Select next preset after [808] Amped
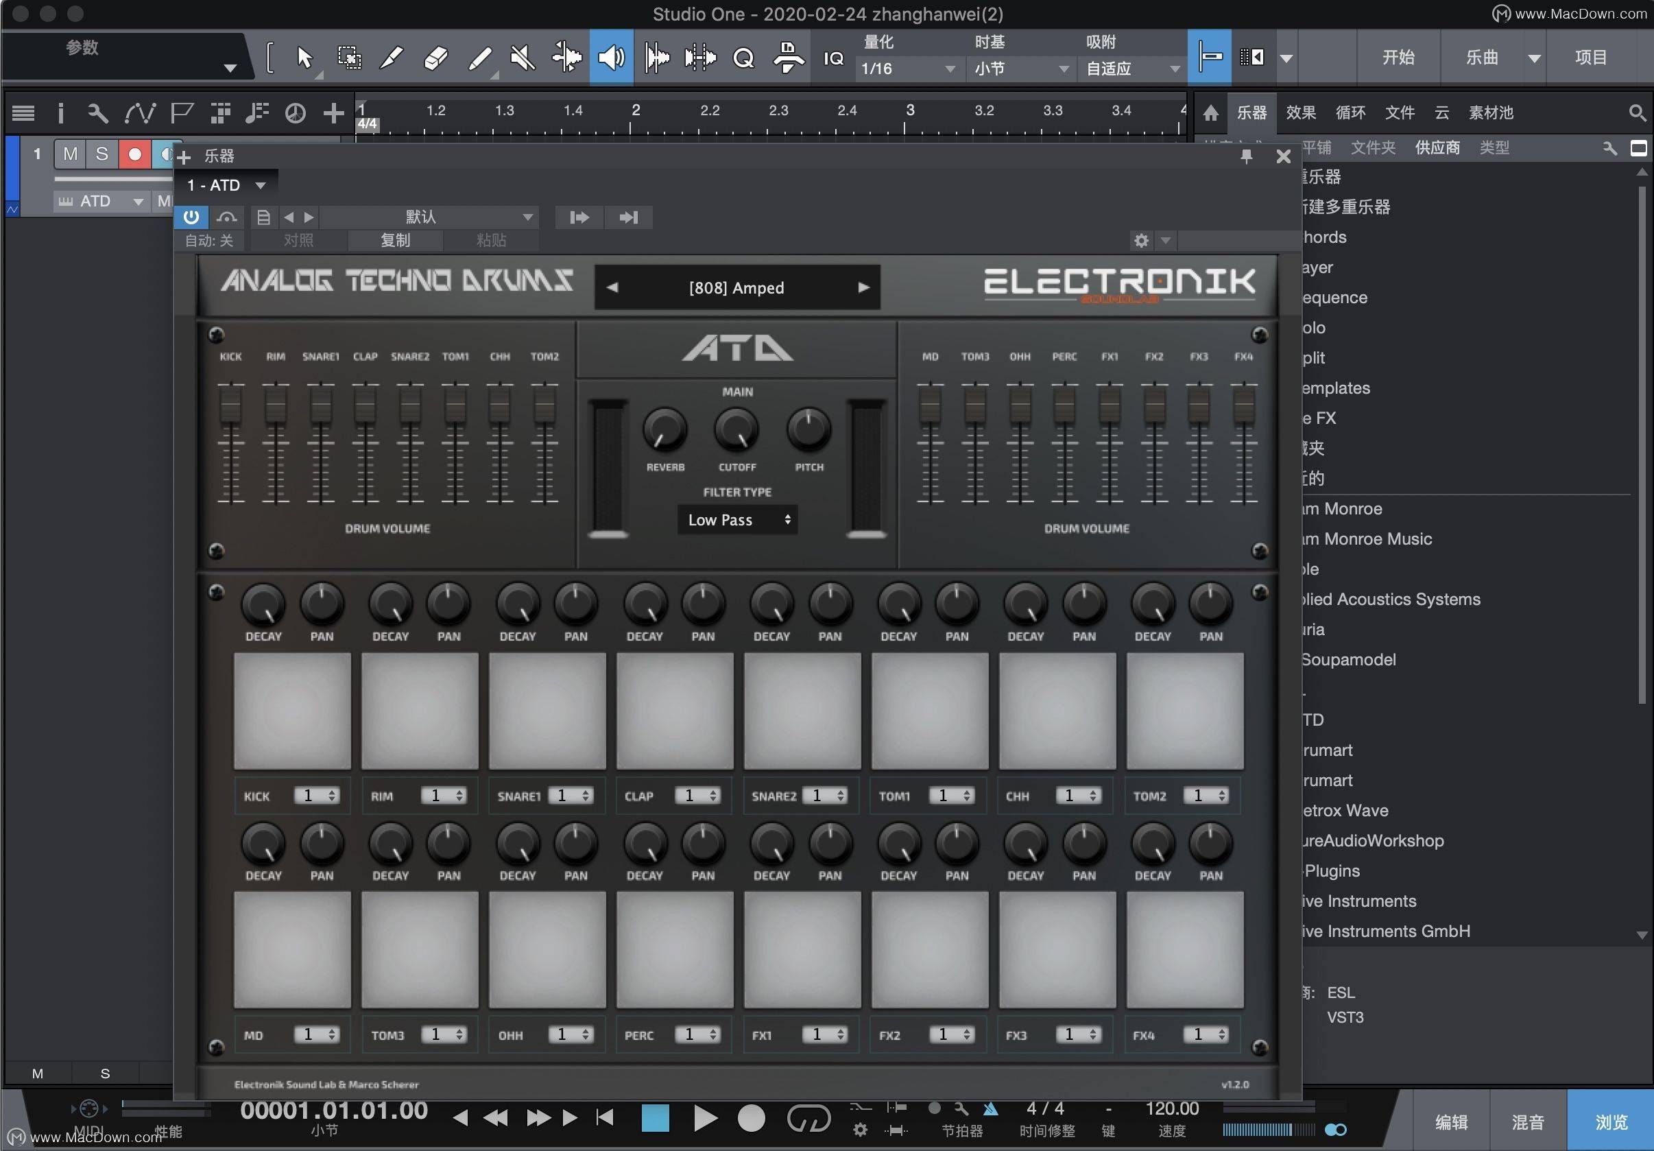Viewport: 1654px width, 1151px height. point(864,287)
